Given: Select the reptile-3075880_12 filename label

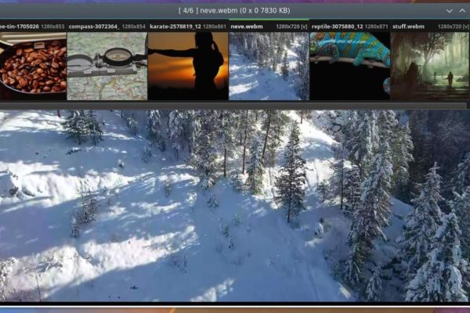Looking at the screenshot, I should (x=336, y=27).
